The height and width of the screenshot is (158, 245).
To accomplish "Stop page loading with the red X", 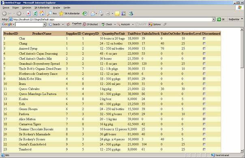I will pyautogui.click(x=28, y=14).
